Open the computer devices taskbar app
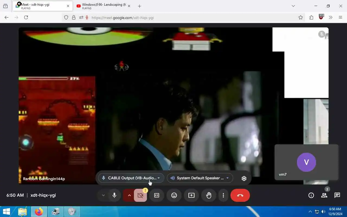The height and width of the screenshot is (217, 347). [x=55, y=212]
